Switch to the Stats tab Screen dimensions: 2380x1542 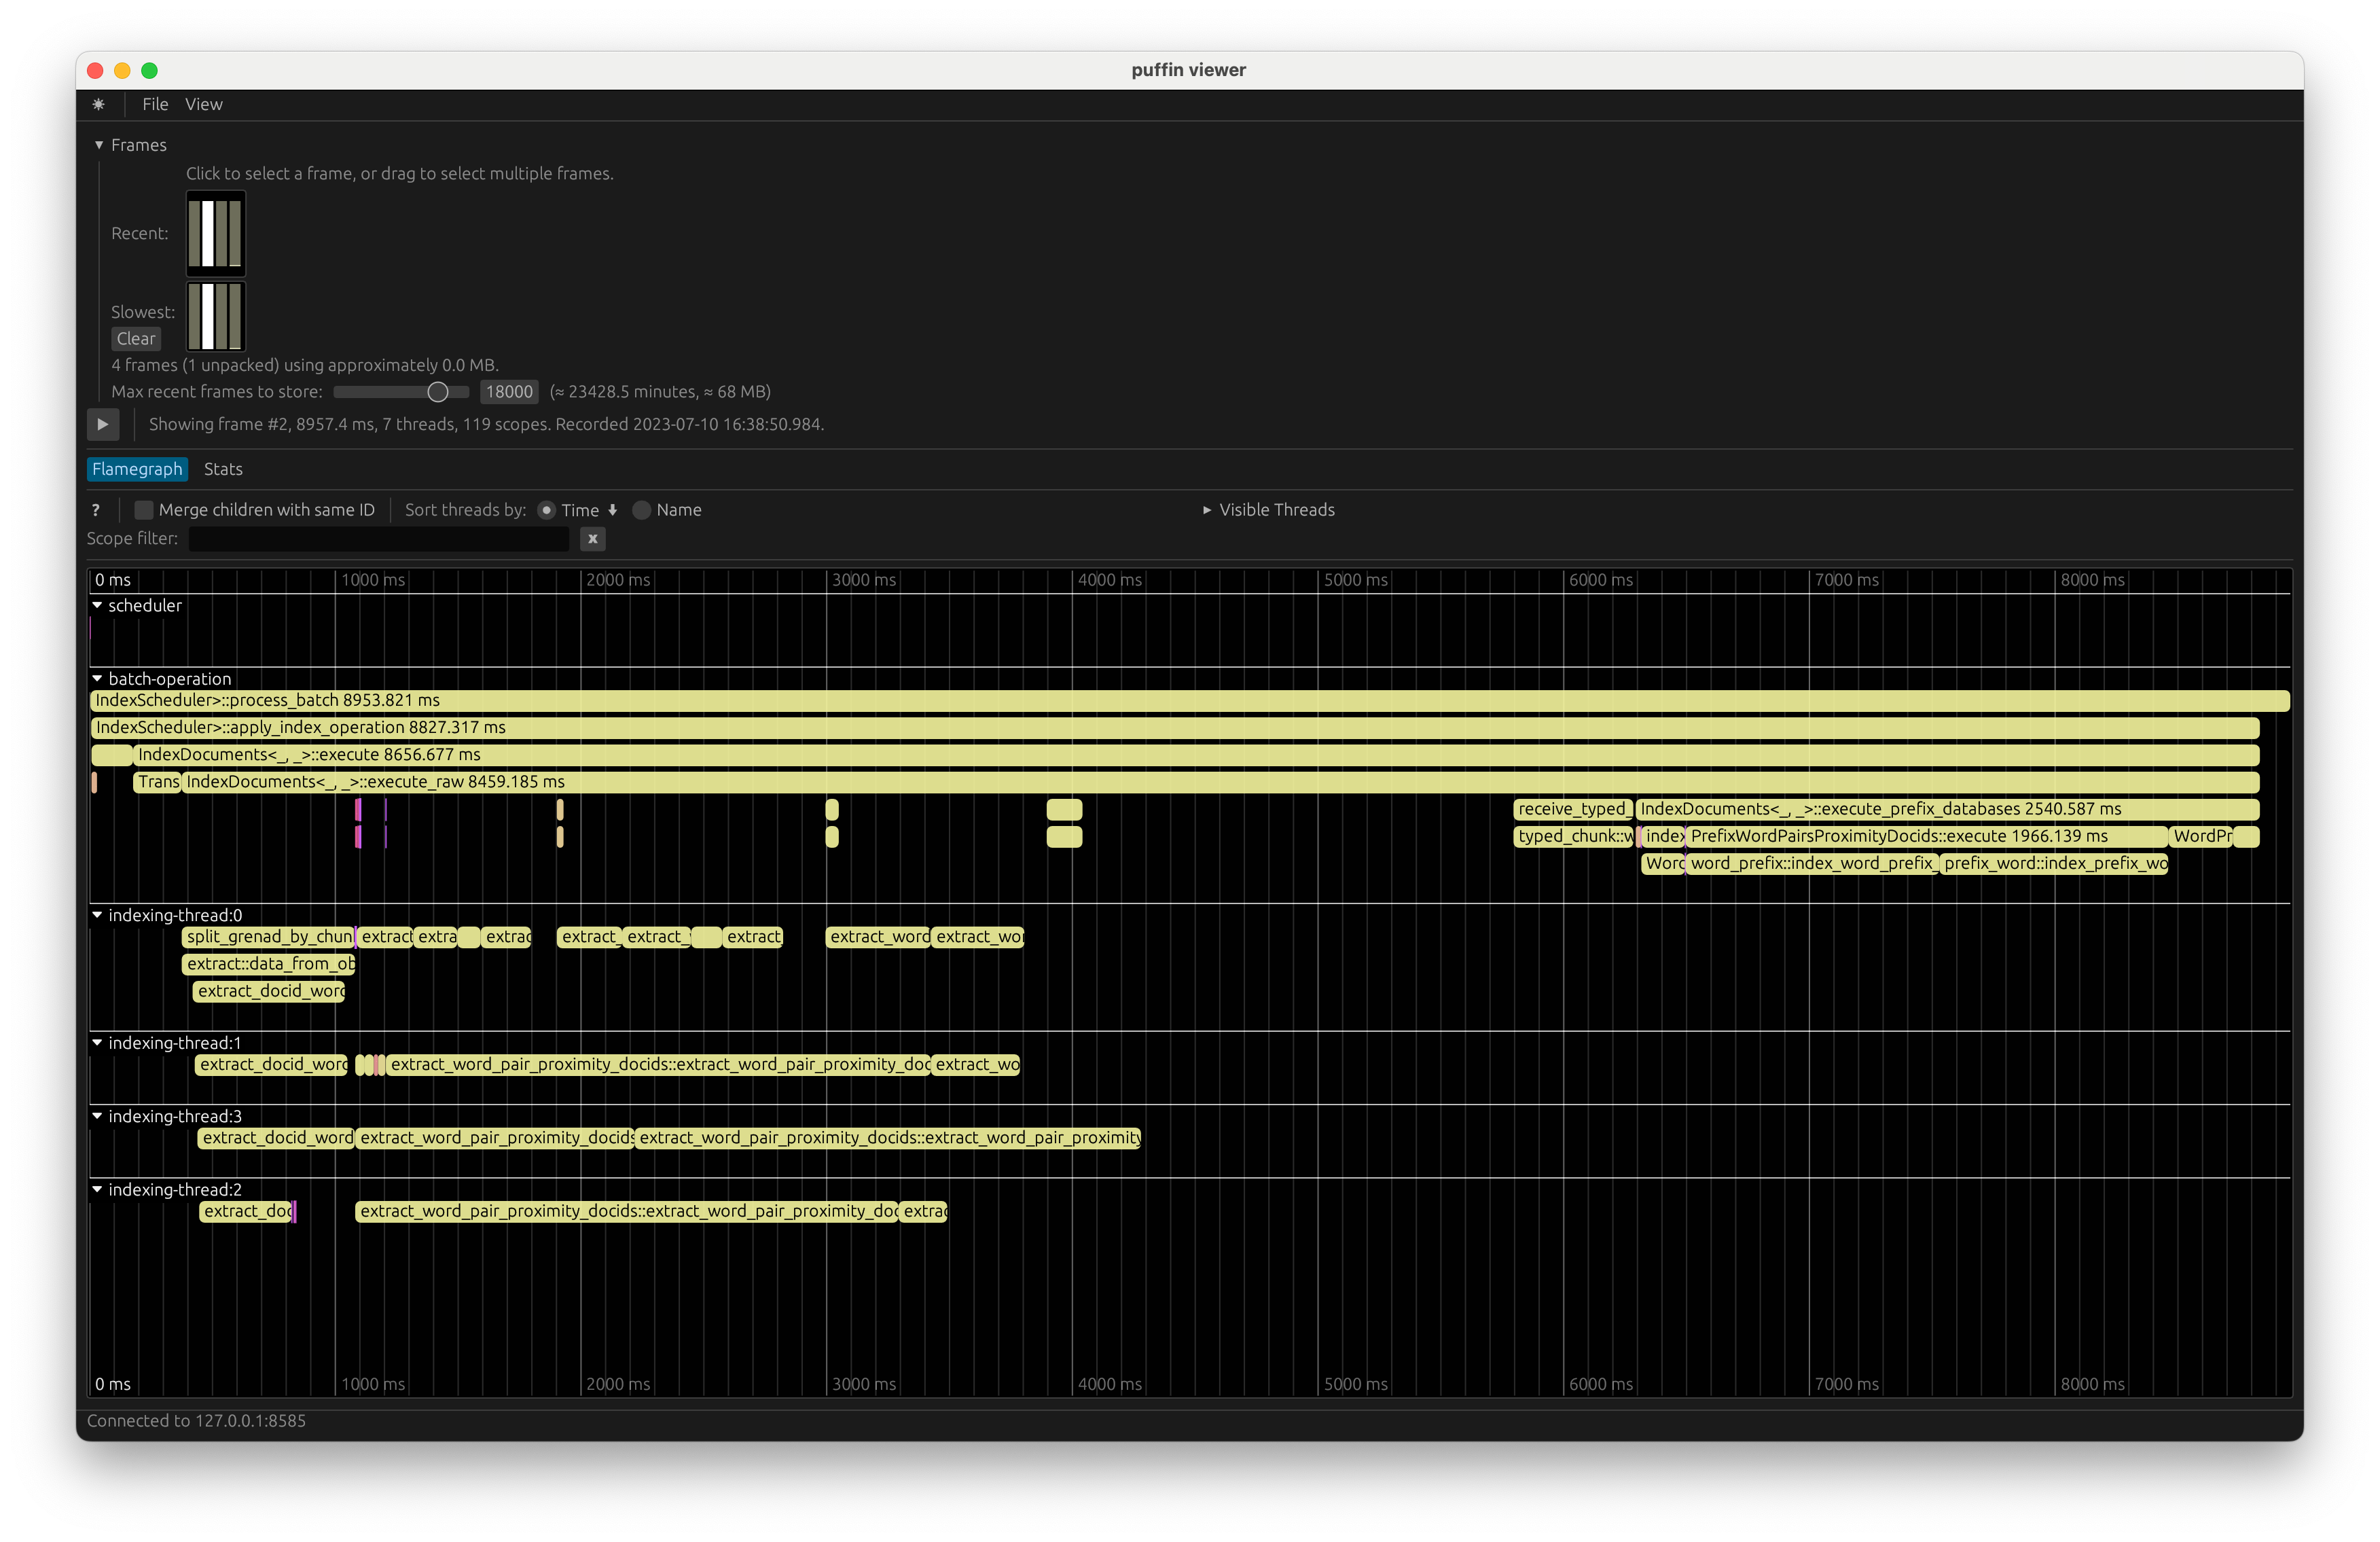coord(223,469)
